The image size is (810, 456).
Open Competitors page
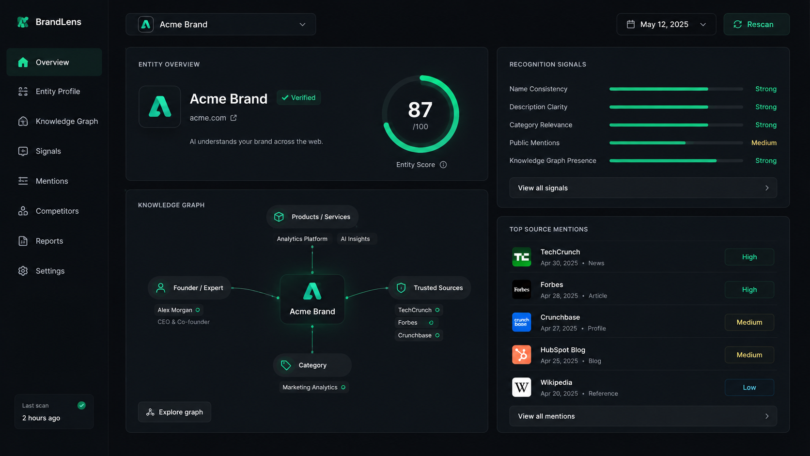(54, 211)
